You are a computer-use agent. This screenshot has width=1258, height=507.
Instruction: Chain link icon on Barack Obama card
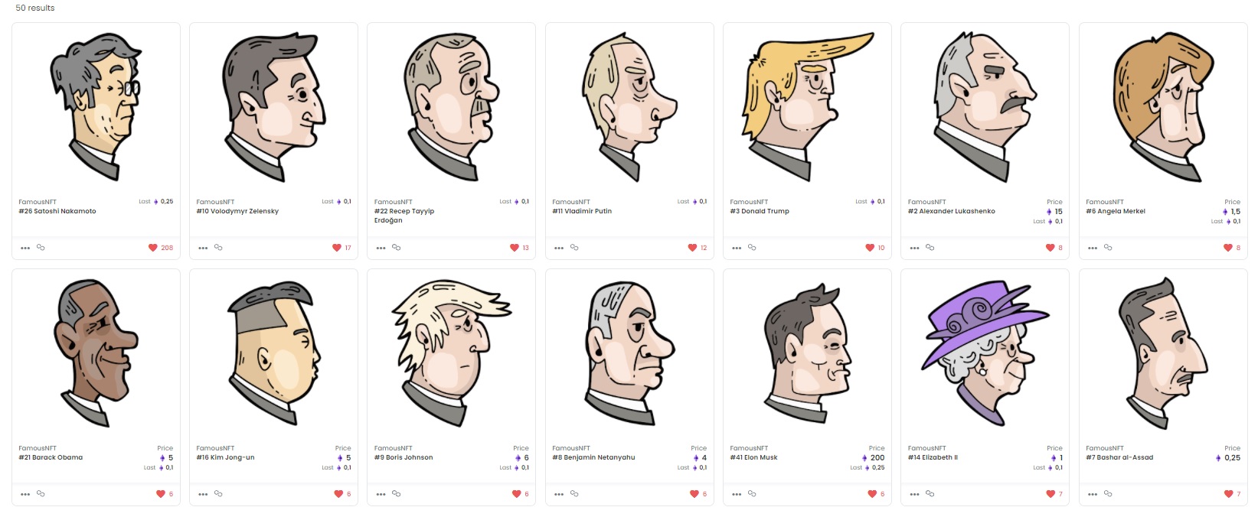[41, 494]
